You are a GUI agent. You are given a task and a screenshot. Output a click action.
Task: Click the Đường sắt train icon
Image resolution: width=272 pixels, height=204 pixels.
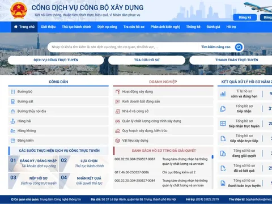12,101
